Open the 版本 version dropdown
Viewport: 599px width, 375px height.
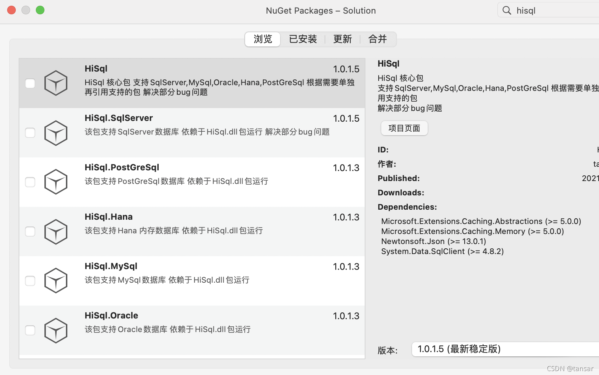[505, 349]
